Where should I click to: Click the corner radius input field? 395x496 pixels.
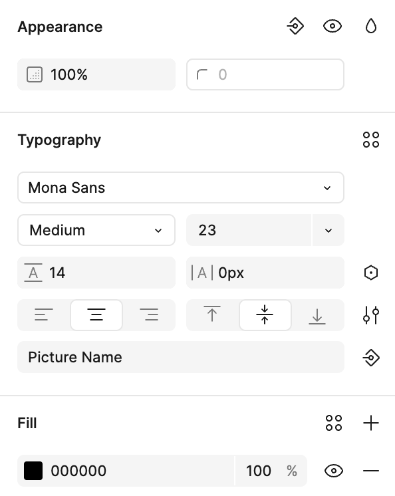coord(265,74)
